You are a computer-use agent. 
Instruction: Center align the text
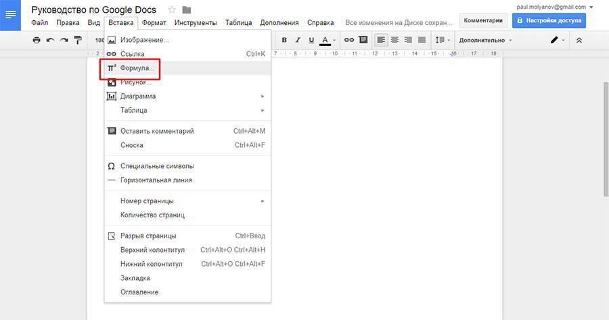click(394, 40)
